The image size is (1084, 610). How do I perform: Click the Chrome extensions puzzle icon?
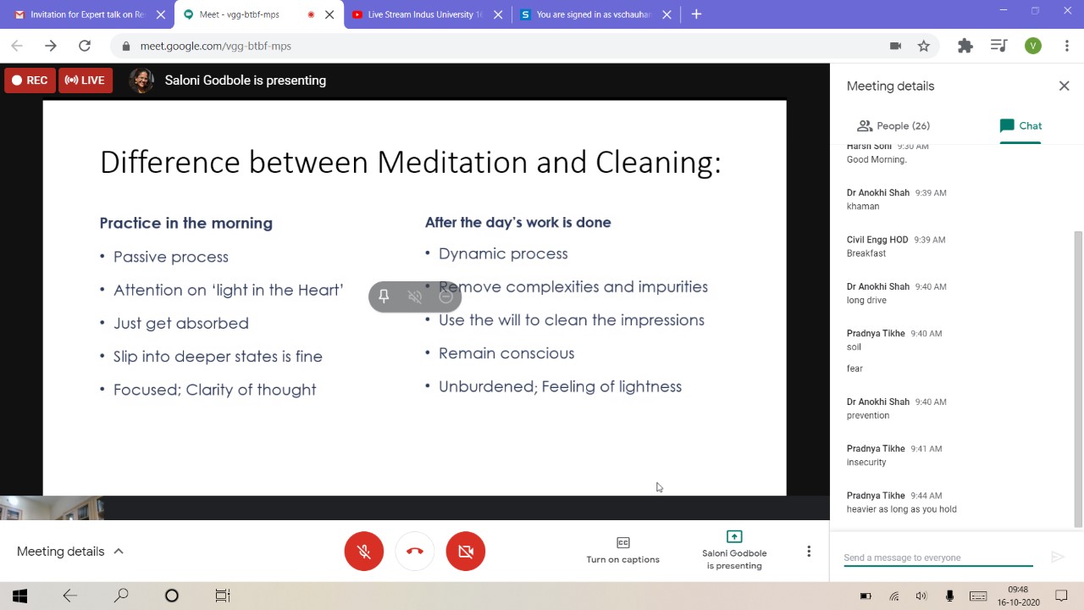pyautogui.click(x=965, y=46)
